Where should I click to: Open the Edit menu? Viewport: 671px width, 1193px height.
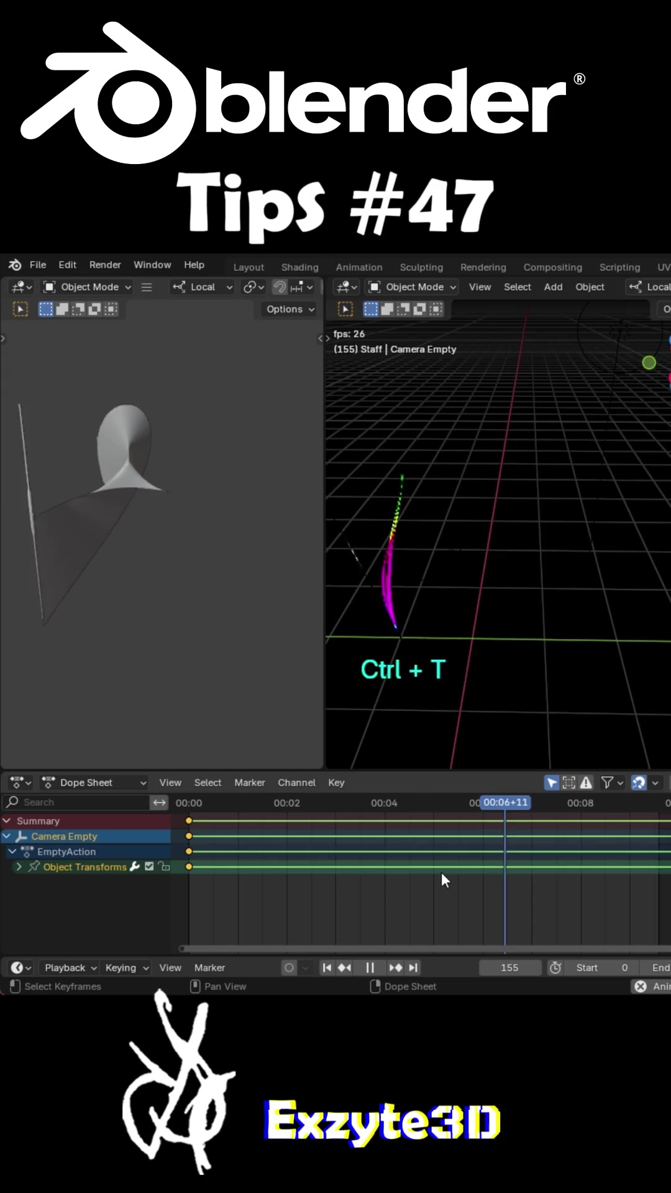67,265
